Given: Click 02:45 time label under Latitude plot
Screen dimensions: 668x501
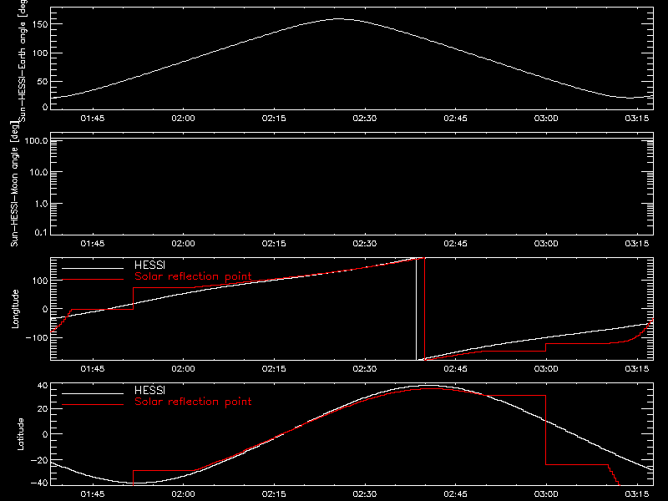Looking at the screenshot, I should (455, 493).
